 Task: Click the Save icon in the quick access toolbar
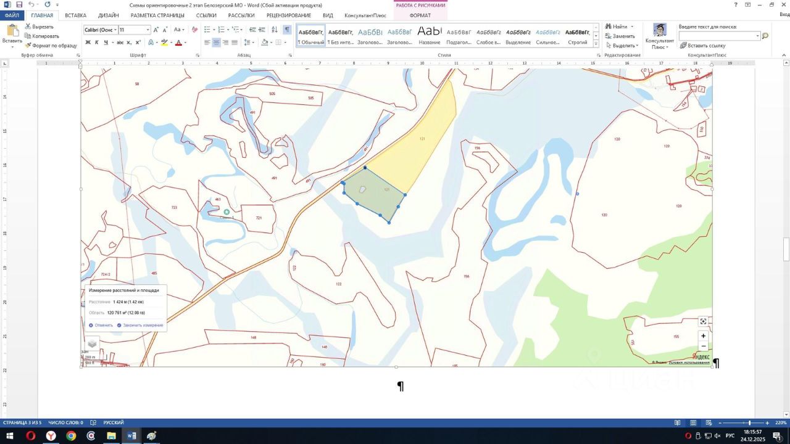coord(20,5)
